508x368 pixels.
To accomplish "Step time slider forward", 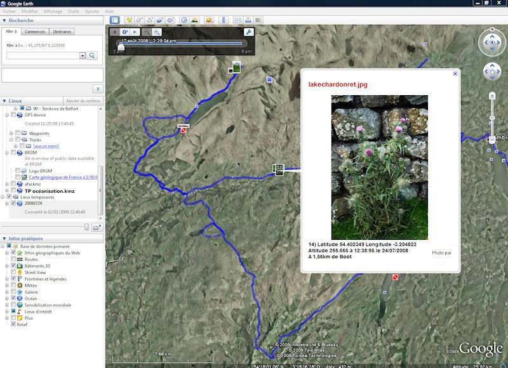I will click(135, 32).
